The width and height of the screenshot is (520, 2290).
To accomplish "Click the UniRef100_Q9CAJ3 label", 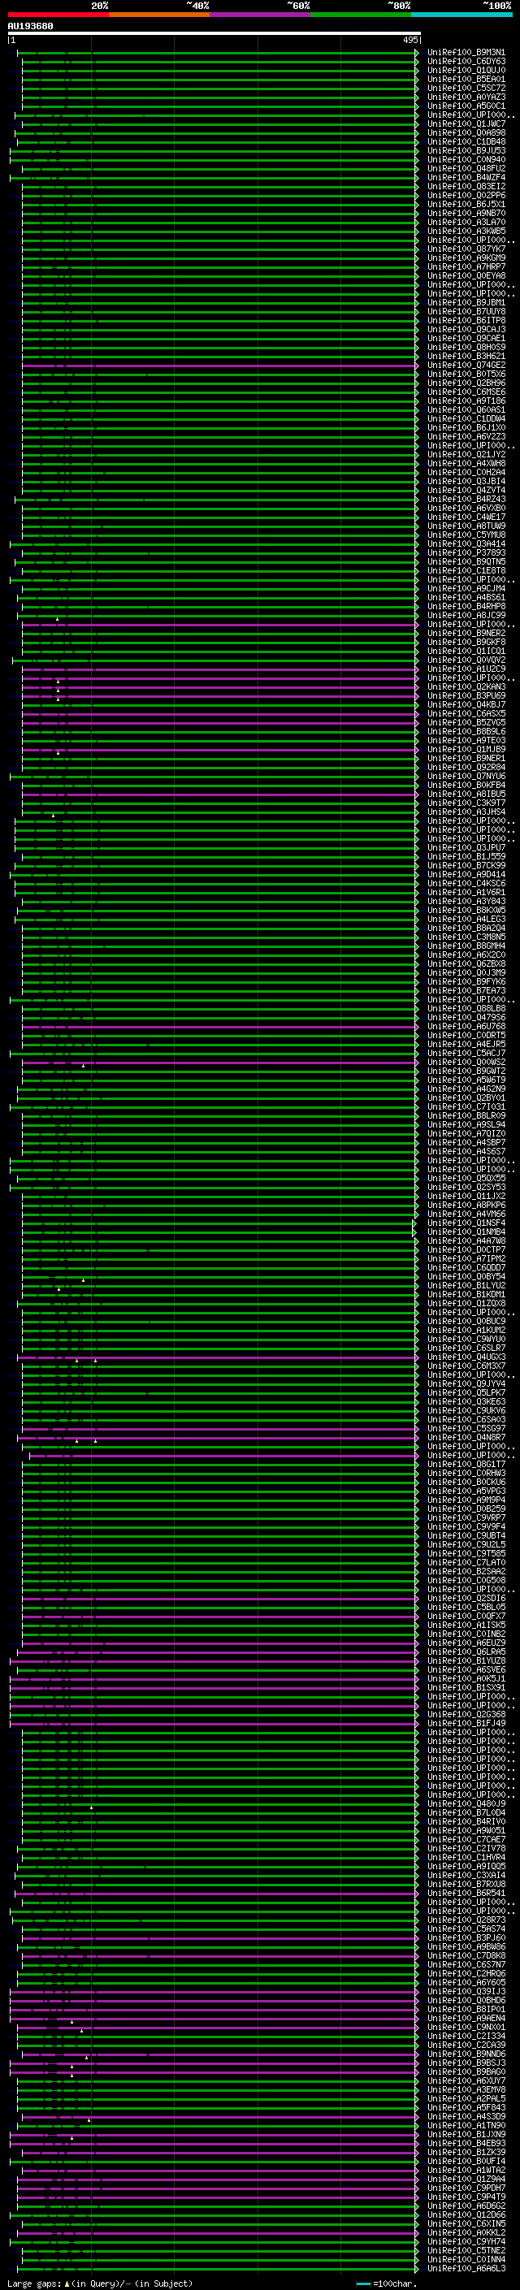I will (466, 330).
